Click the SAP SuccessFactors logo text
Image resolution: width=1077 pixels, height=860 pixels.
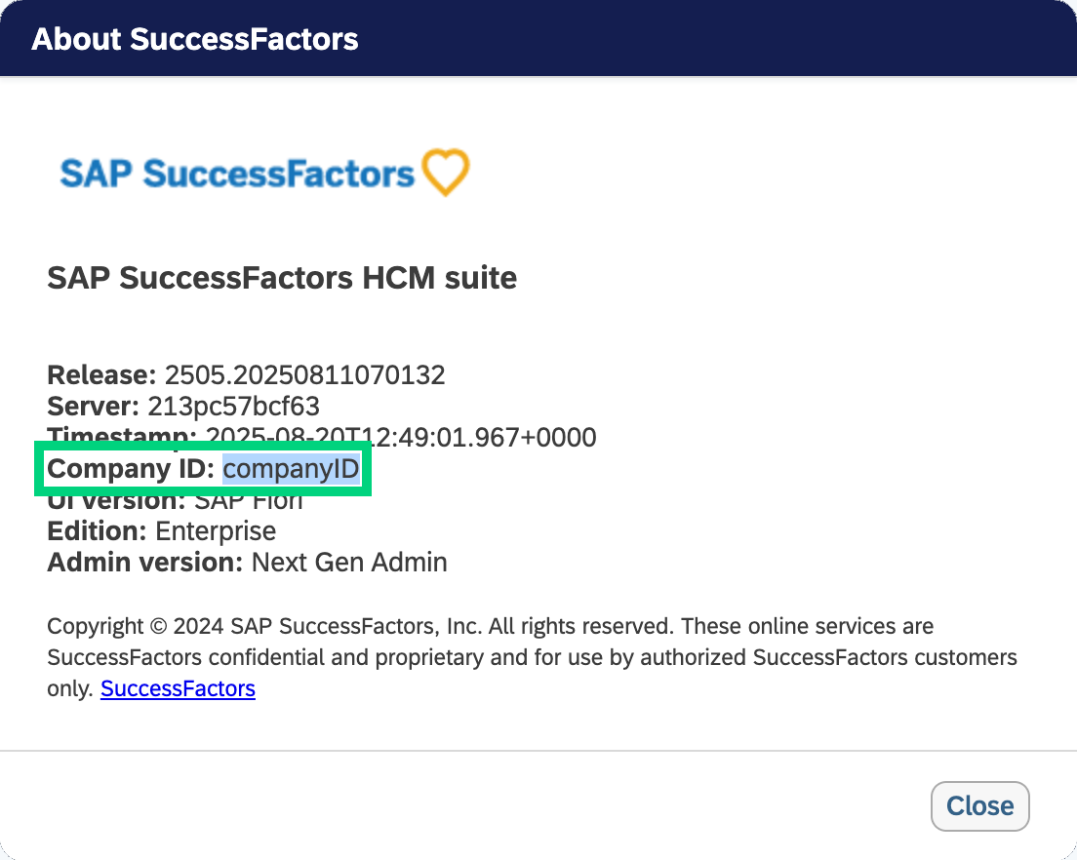pos(237,174)
